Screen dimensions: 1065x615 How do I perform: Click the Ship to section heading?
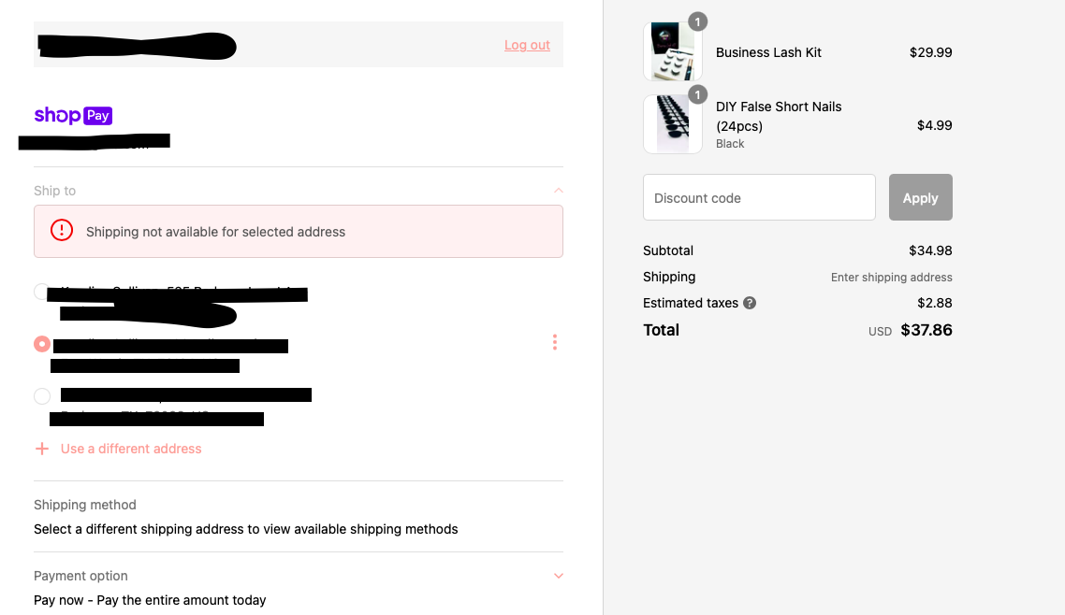tap(55, 191)
